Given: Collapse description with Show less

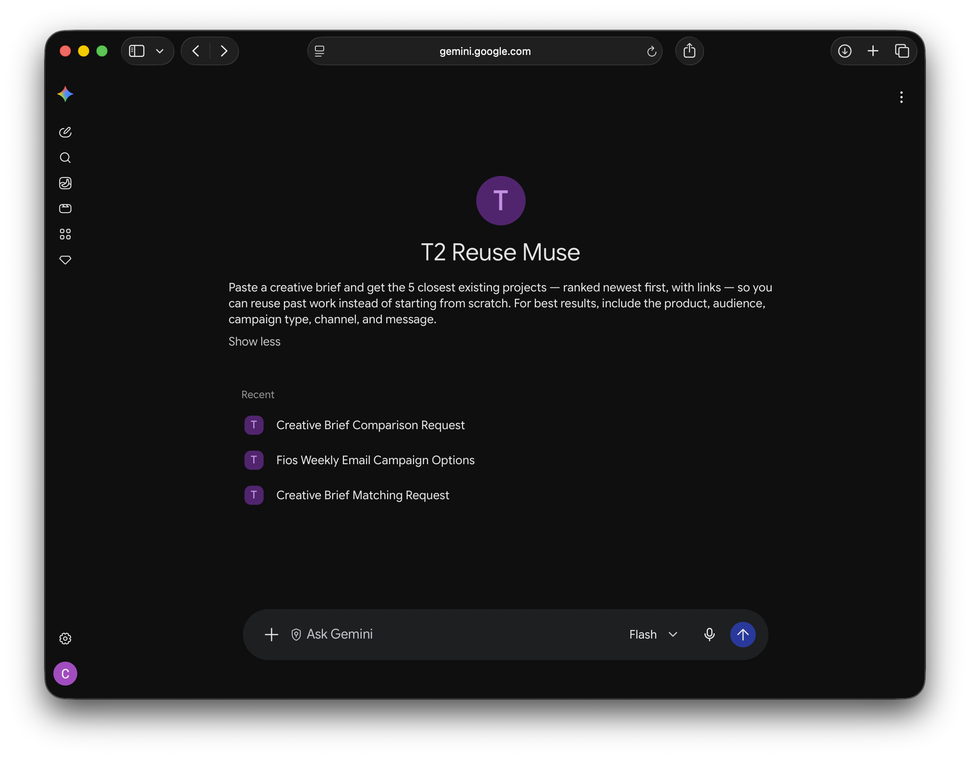Looking at the screenshot, I should point(254,342).
